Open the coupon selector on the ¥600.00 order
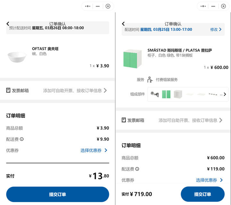231x205 pixels. click(x=209, y=180)
